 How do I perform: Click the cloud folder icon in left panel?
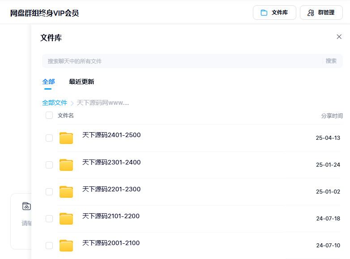tap(26, 206)
